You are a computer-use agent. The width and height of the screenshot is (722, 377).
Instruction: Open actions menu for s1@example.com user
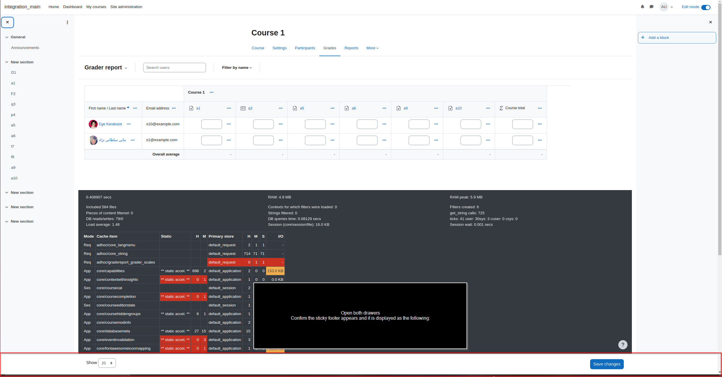tap(133, 140)
